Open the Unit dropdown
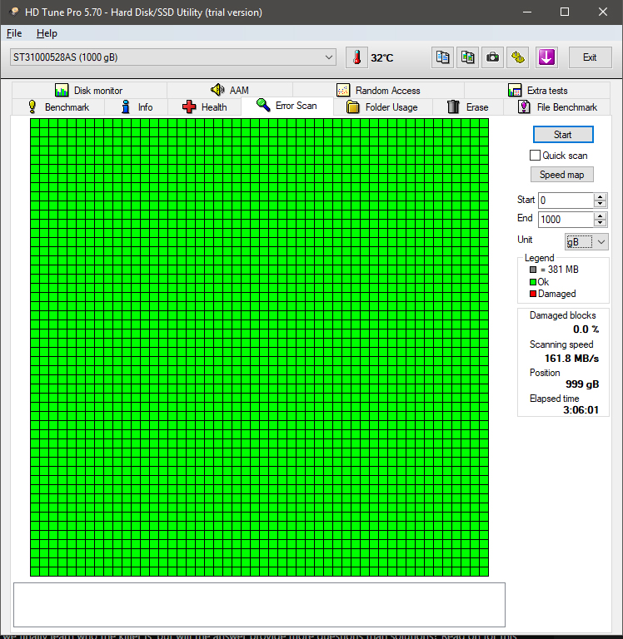Viewport: 623px width, 639px height. [586, 241]
